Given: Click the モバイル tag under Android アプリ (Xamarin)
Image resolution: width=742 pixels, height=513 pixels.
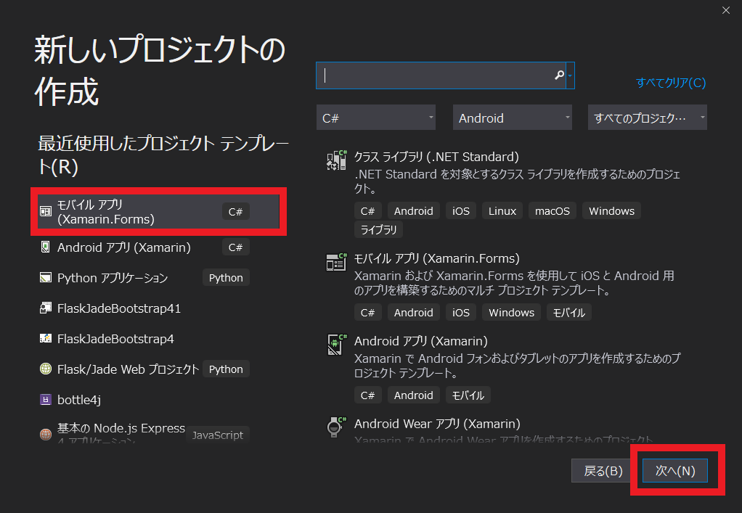Looking at the screenshot, I should tap(468, 395).
